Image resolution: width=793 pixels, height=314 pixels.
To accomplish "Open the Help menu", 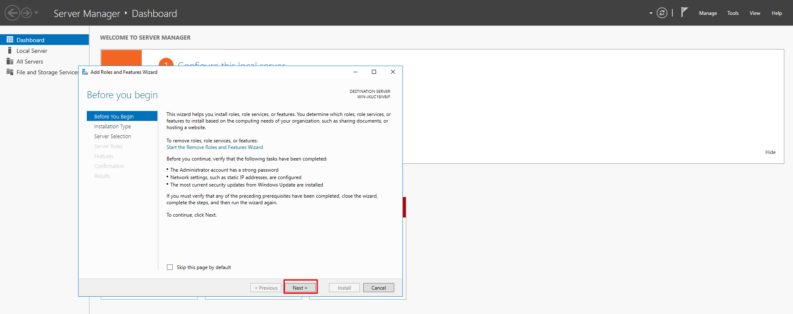I will [777, 13].
